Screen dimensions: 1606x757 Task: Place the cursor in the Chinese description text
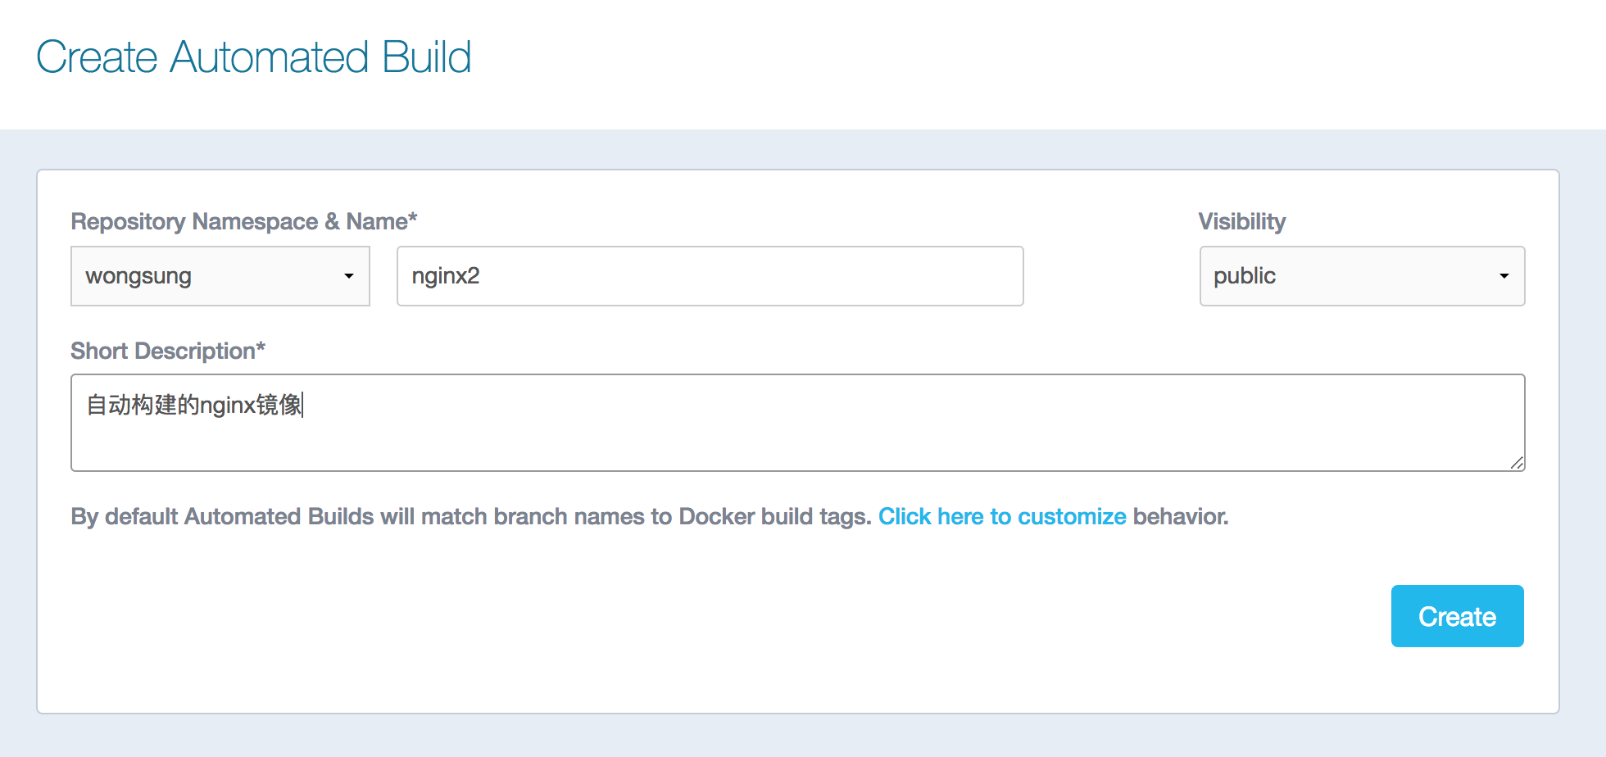(x=194, y=405)
